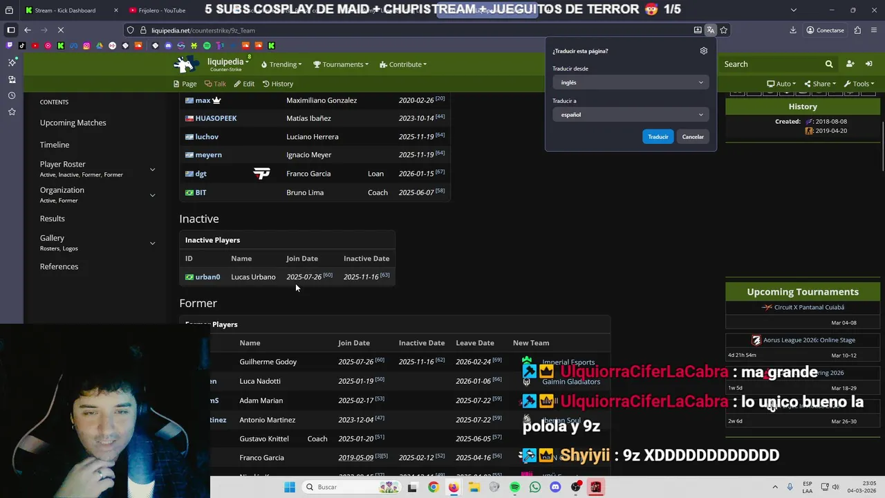Viewport: 885px width, 498px height.
Task: Click the page vertical scrollbar
Action: pos(882,145)
